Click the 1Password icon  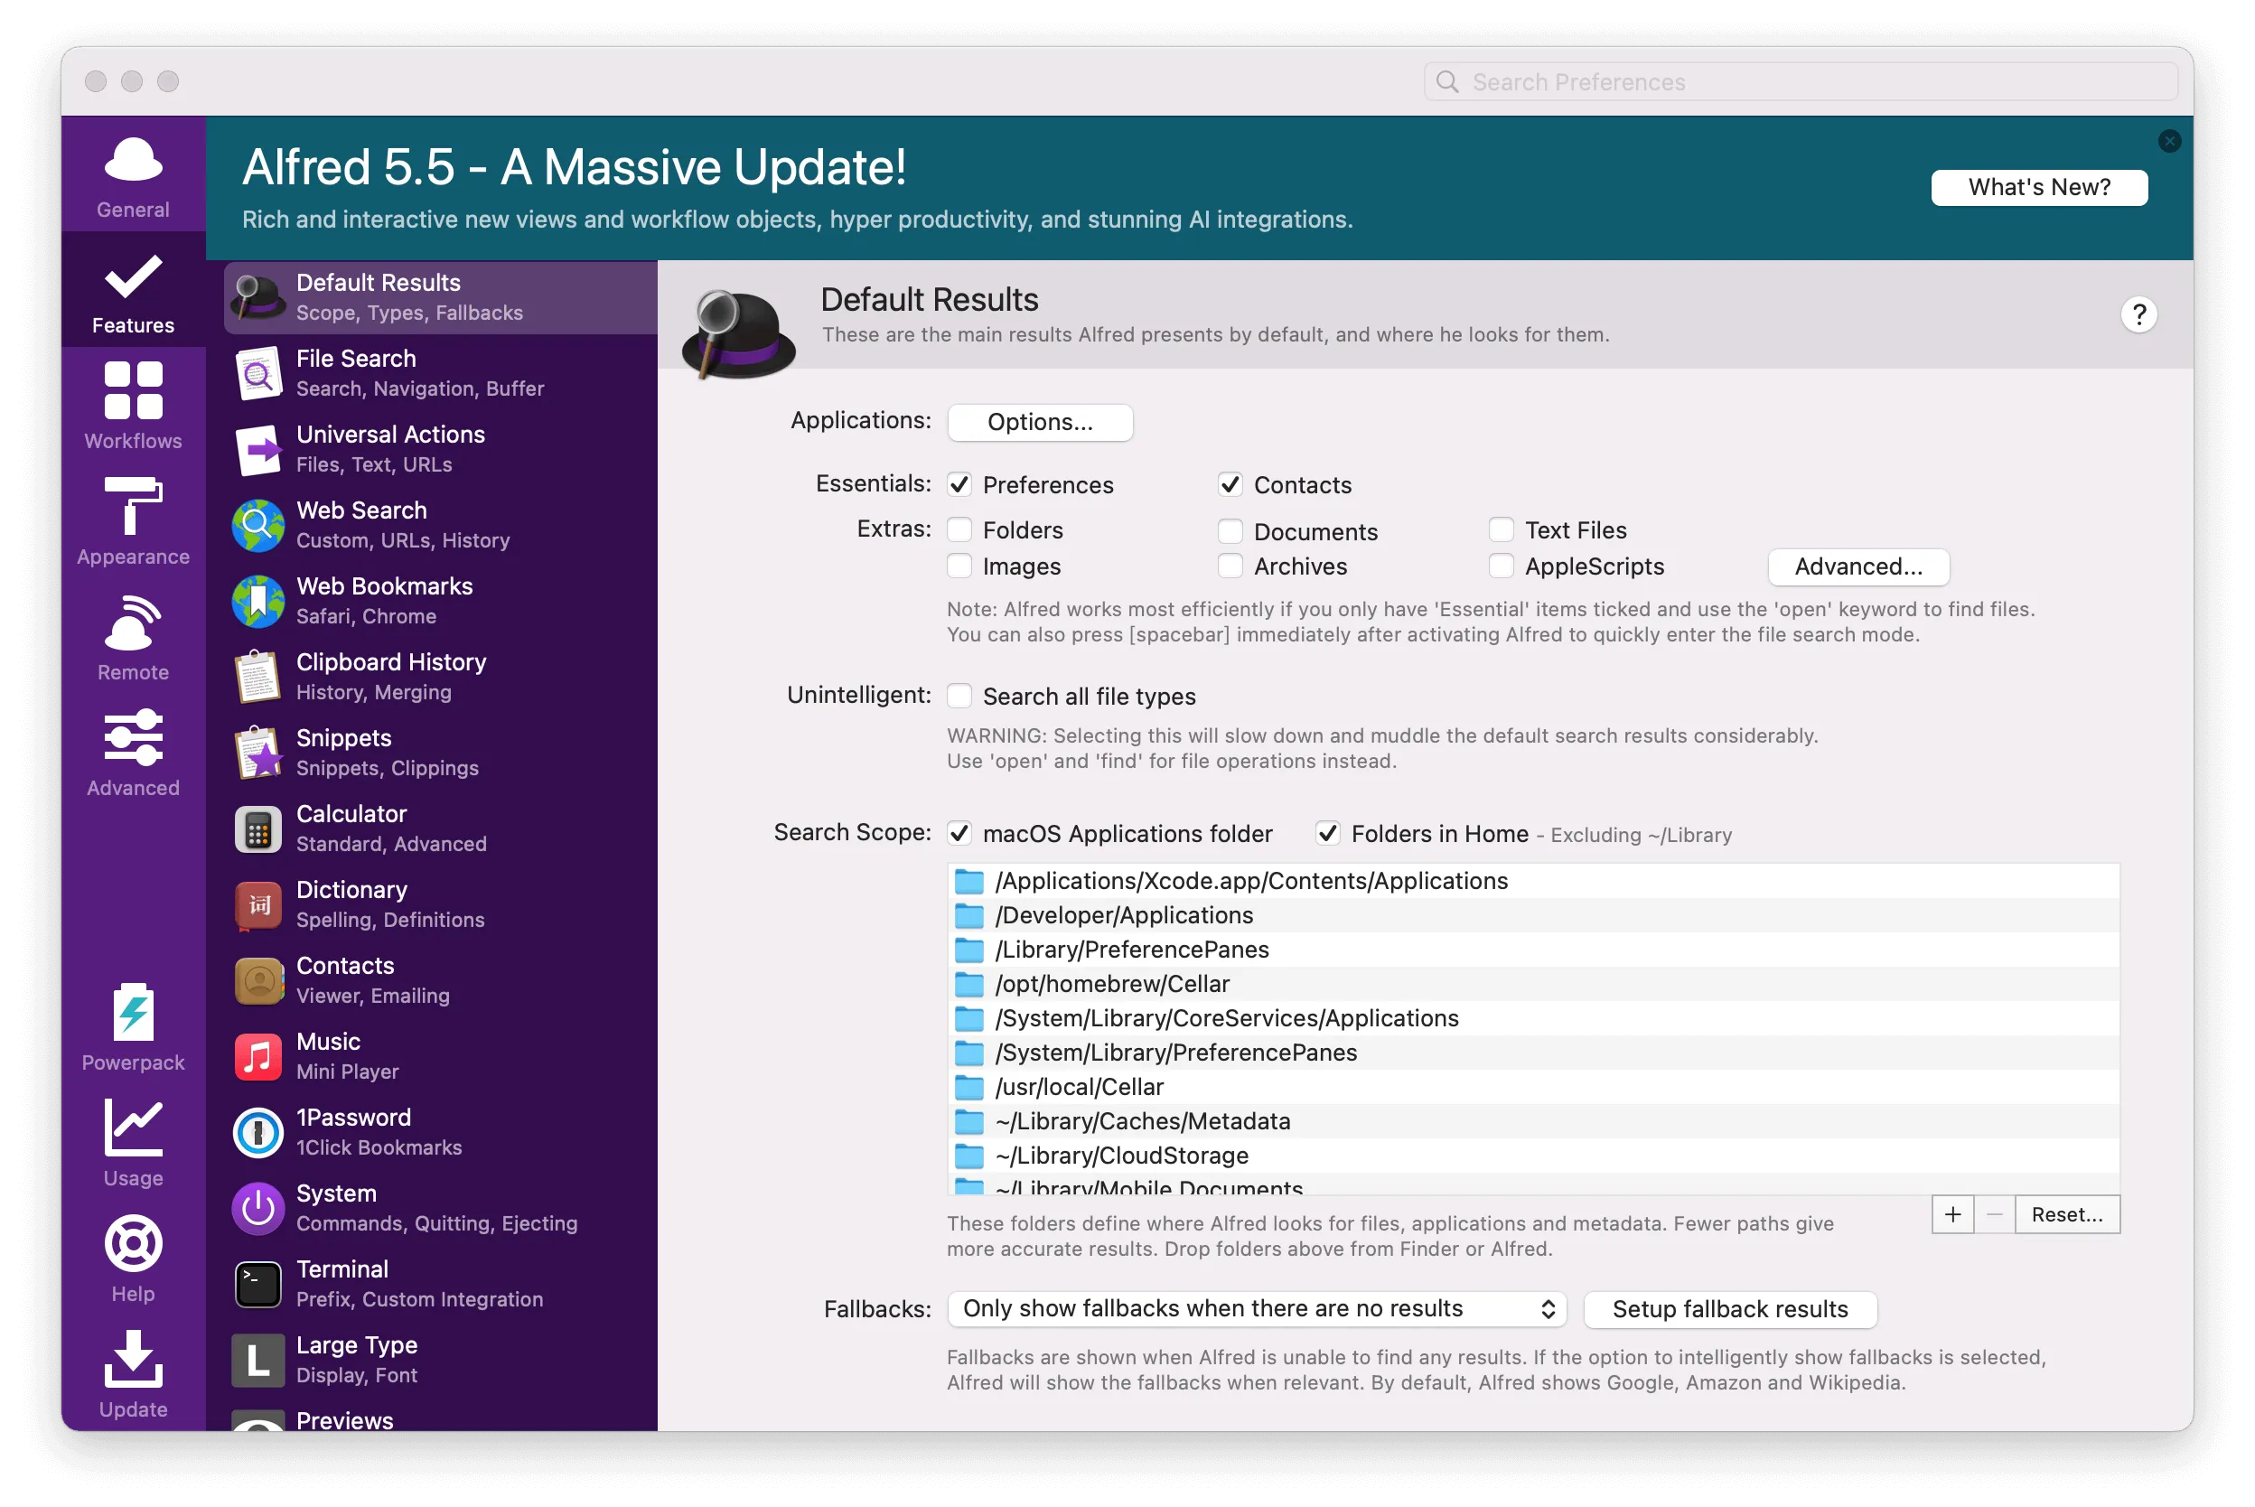(x=257, y=1132)
